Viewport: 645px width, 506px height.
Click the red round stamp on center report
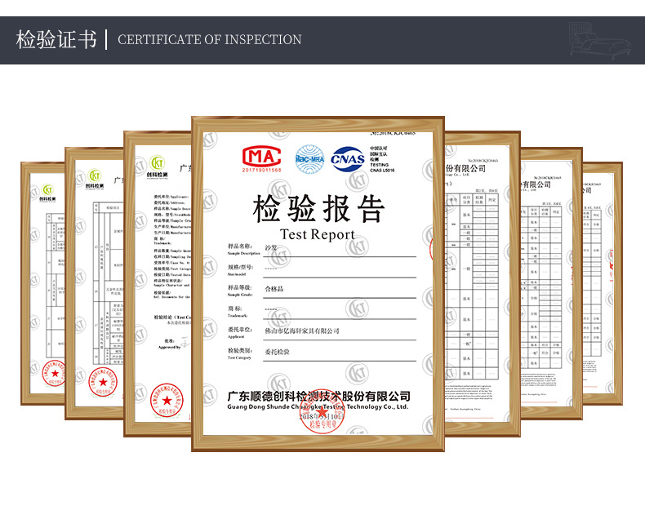click(322, 411)
